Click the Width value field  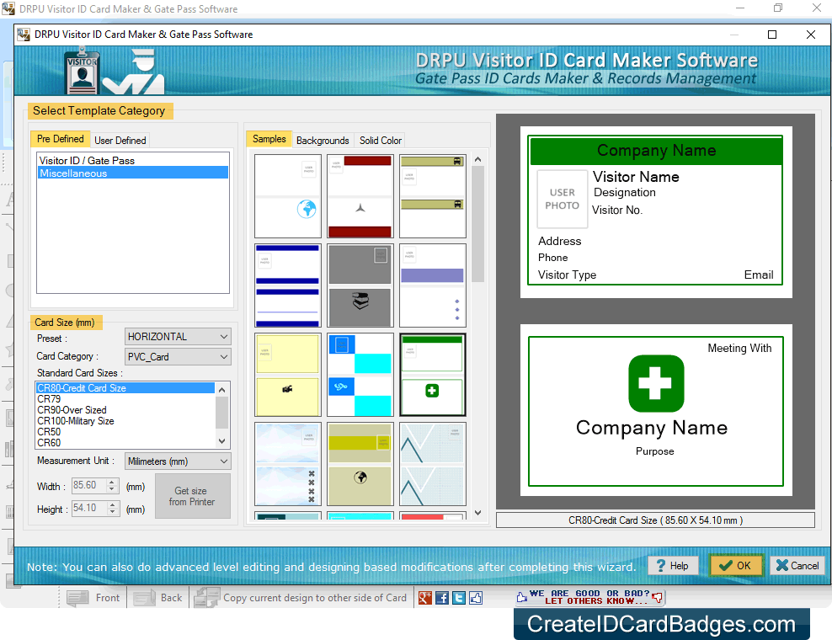coord(88,486)
